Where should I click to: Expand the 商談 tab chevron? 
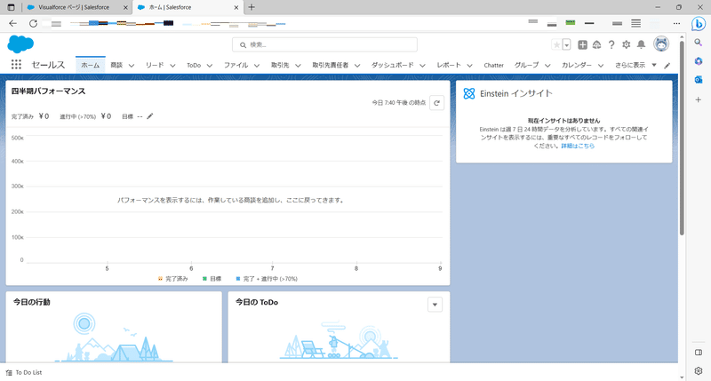[132, 65]
